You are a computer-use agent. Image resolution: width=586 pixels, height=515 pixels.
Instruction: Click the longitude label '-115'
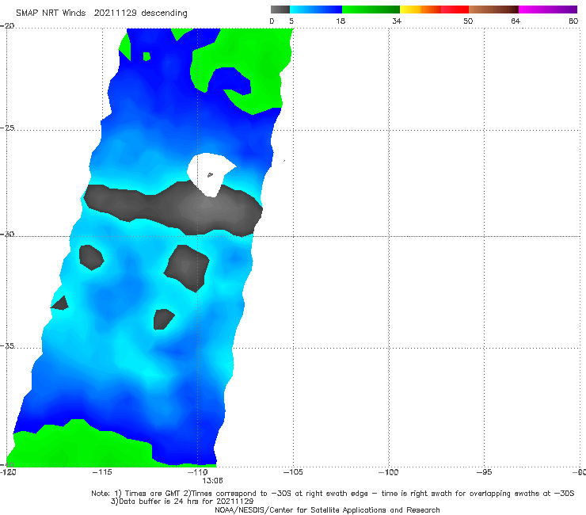coord(102,472)
